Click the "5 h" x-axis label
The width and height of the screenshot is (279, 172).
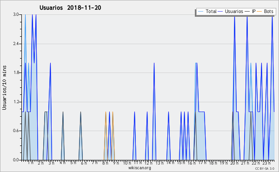point(73,163)
